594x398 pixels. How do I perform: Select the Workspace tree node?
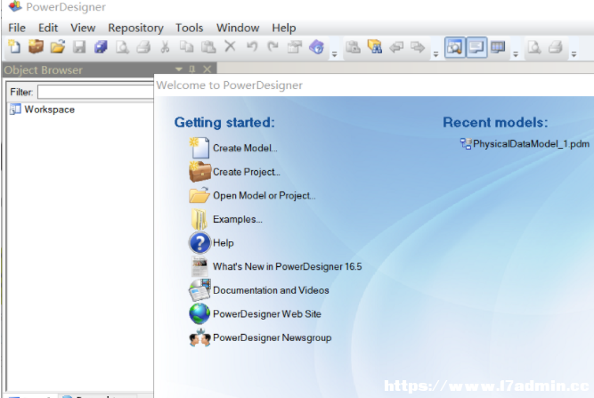pos(50,110)
